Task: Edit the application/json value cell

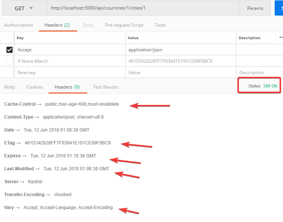Action: [181, 50]
